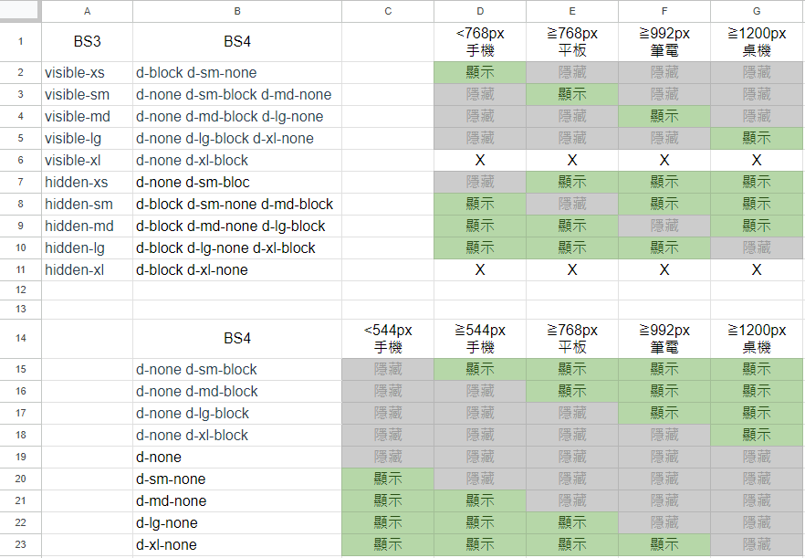Viewport: 805px width, 558px height.
Task: Select row 6 header
Action: pos(20,161)
